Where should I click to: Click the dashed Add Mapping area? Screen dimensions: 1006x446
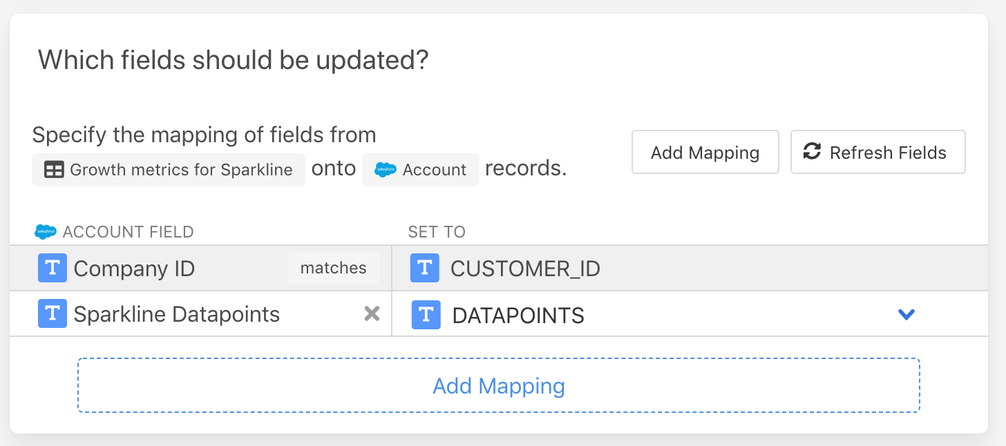click(498, 385)
